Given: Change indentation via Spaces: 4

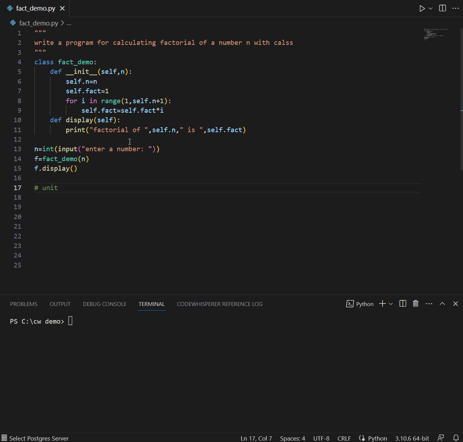Looking at the screenshot, I should 292,438.
